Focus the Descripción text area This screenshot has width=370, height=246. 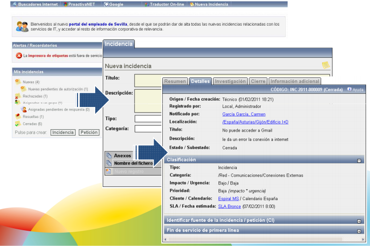148,101
